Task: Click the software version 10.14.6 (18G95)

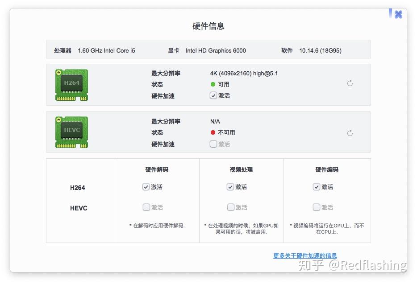Action: (320, 50)
